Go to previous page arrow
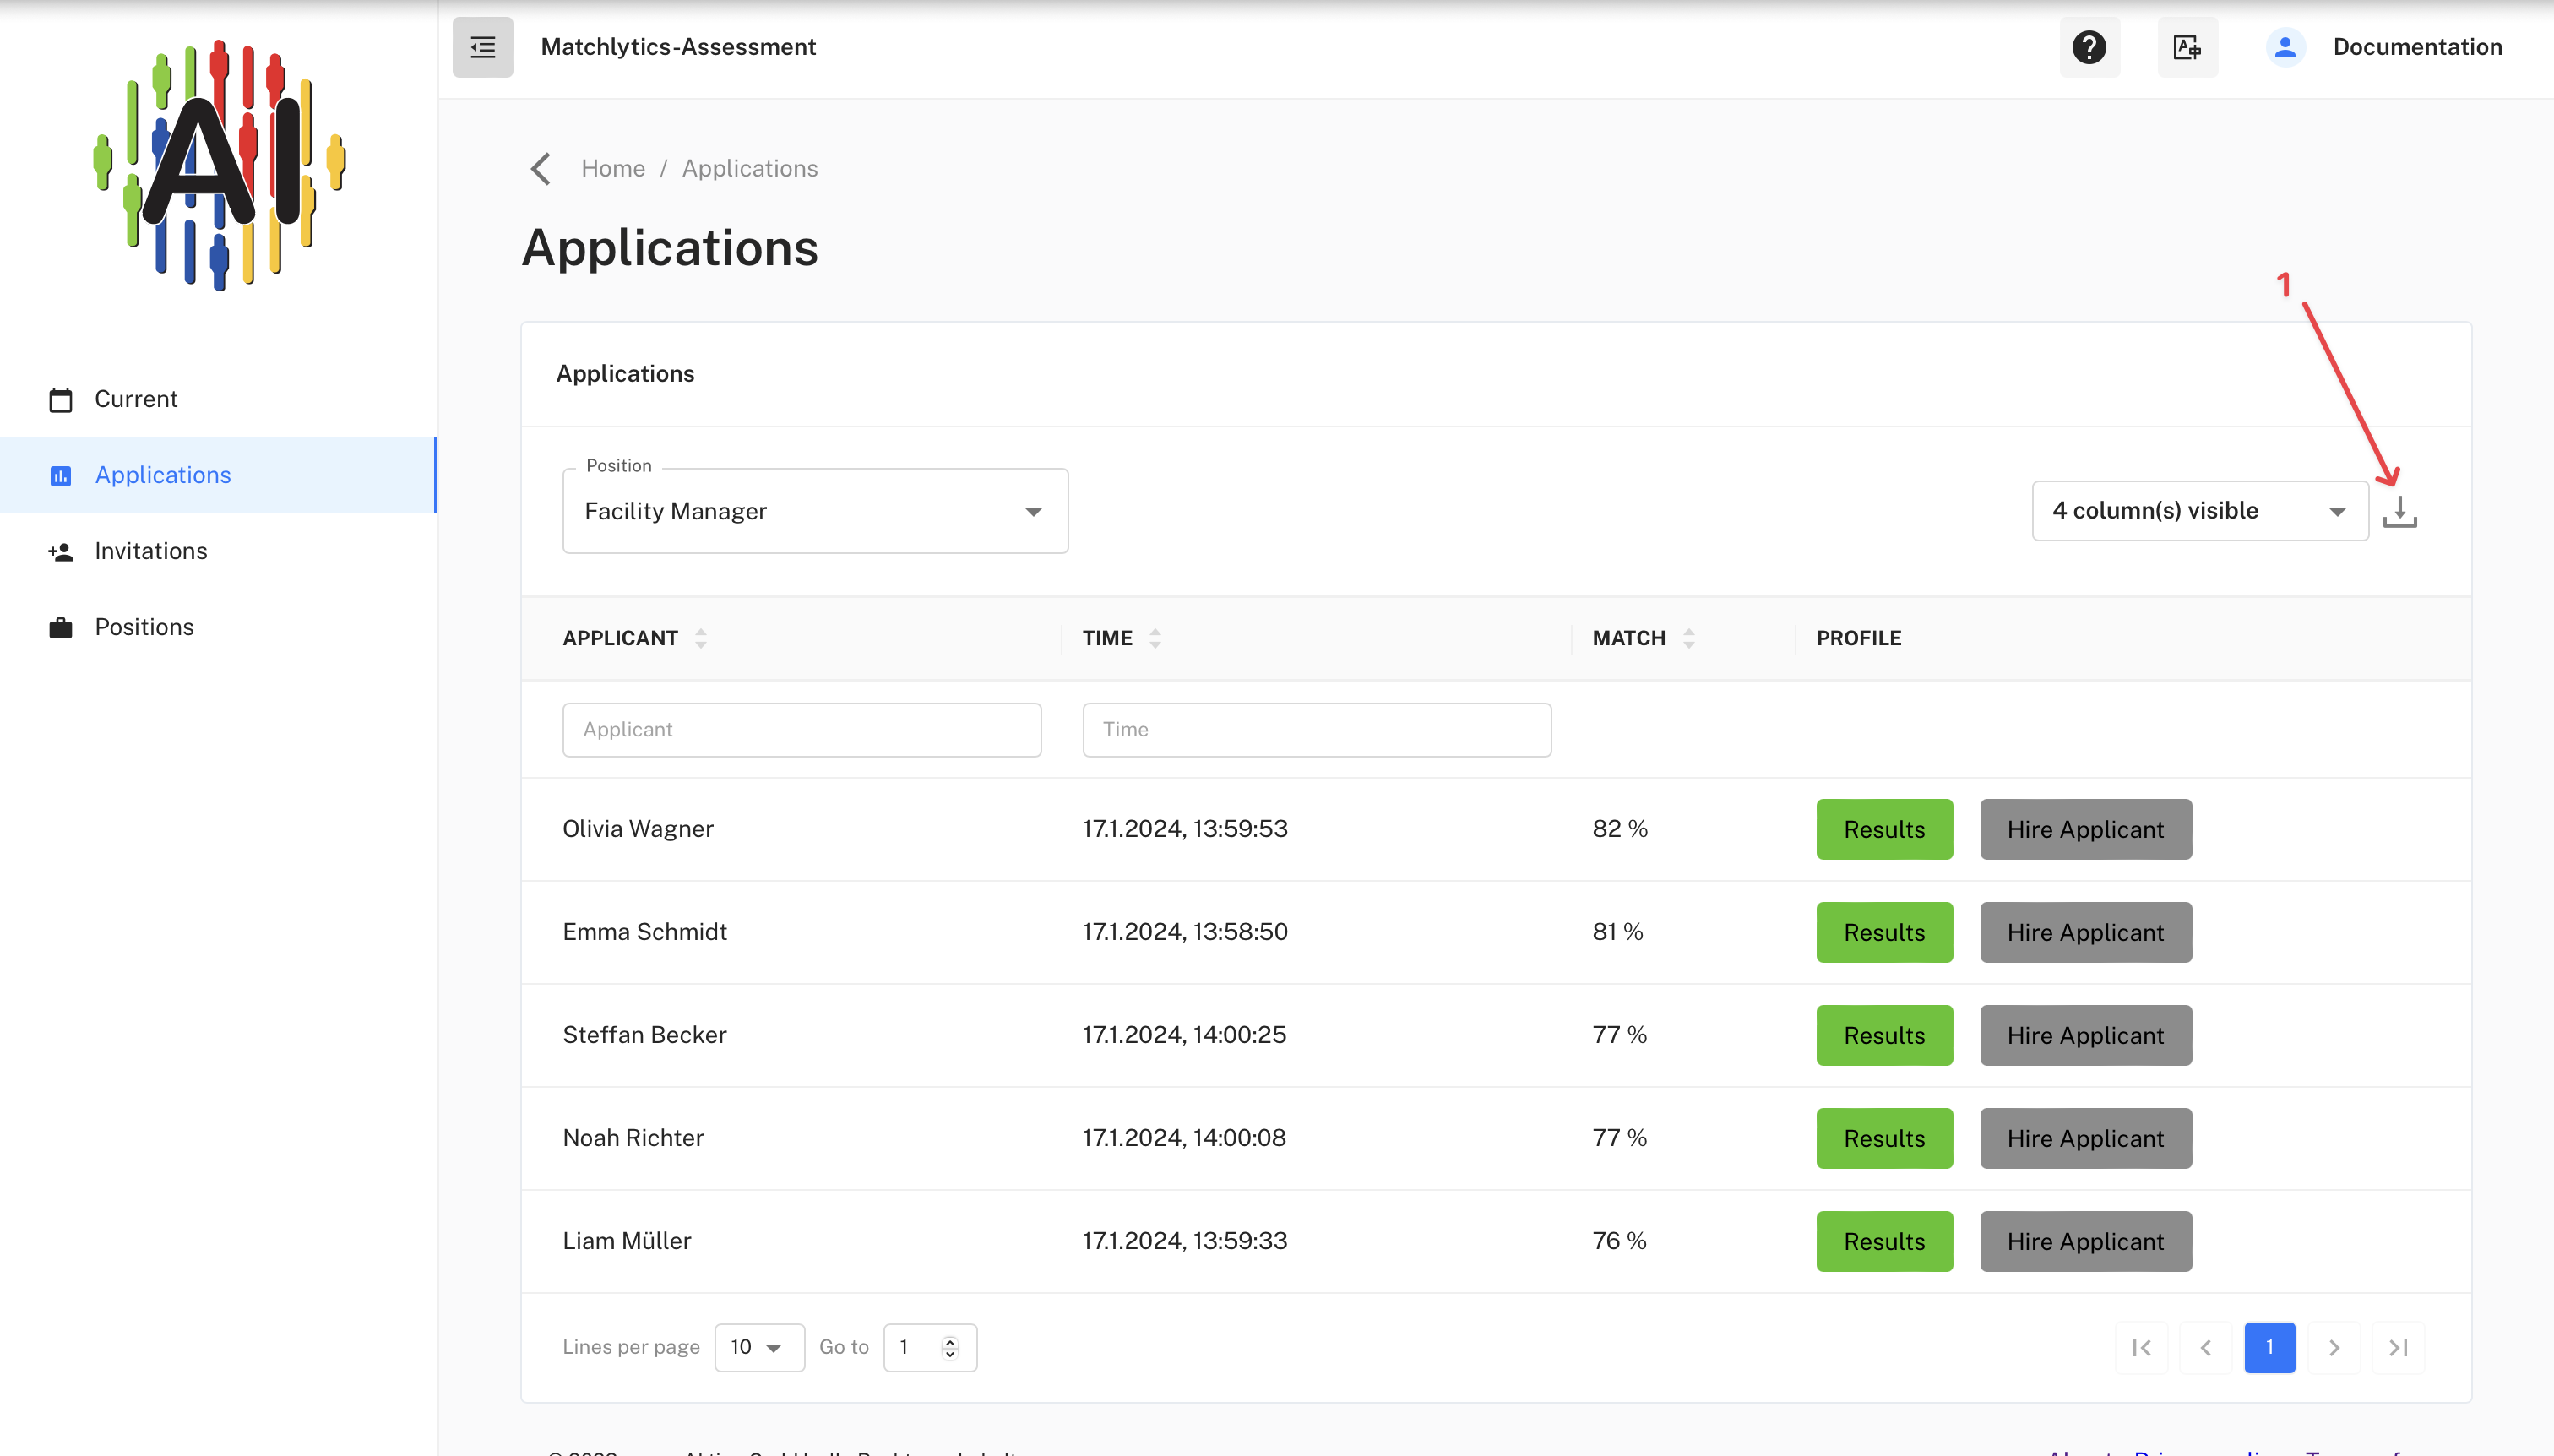 (x=2205, y=1348)
